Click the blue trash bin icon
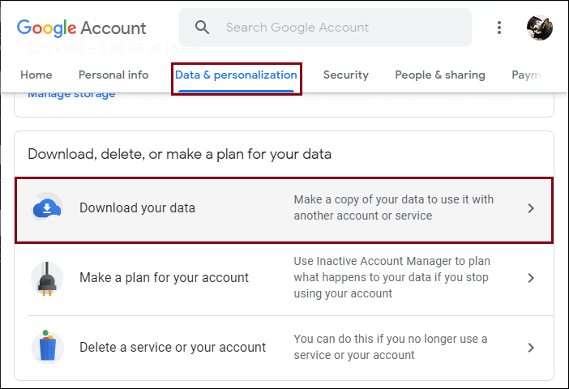The height and width of the screenshot is (389, 569). [x=48, y=347]
